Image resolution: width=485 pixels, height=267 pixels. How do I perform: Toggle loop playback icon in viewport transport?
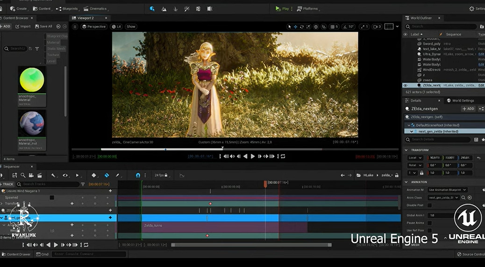coord(283,157)
